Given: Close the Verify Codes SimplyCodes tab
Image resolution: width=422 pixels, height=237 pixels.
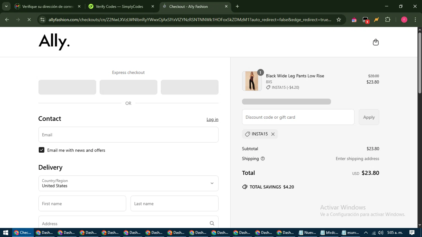Looking at the screenshot, I should (153, 6).
